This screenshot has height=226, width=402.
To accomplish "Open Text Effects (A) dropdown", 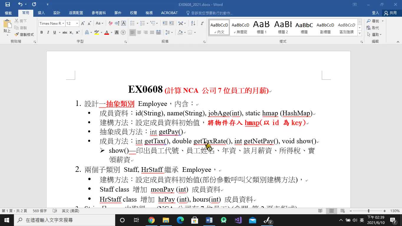I will coord(88,32).
